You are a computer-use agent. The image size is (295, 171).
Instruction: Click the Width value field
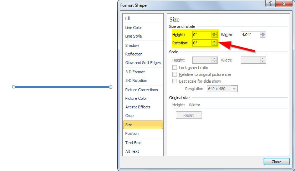click(250, 35)
